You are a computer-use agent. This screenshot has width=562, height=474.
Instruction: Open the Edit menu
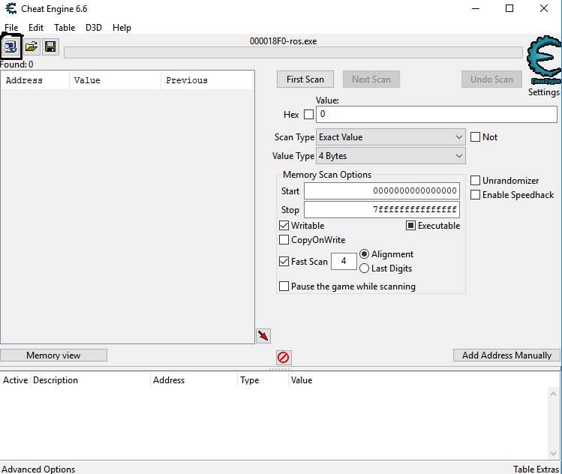coord(36,28)
